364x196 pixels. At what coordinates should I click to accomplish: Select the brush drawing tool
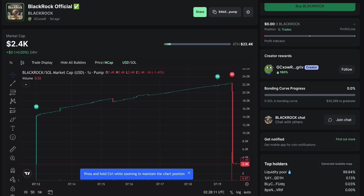[13, 119]
